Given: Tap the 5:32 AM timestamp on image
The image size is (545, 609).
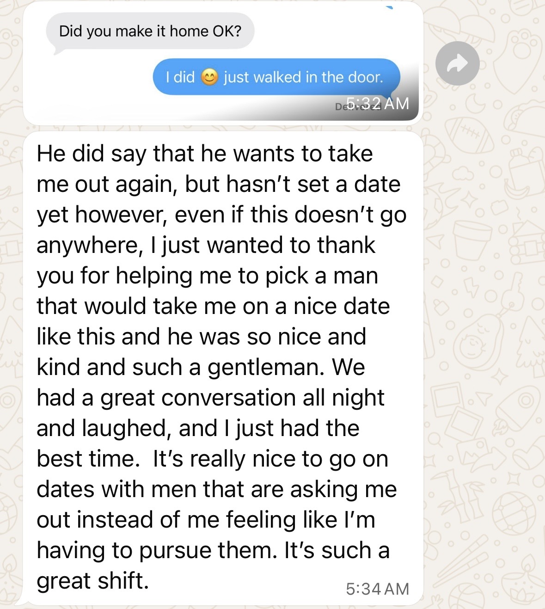Looking at the screenshot, I should coord(377,103).
